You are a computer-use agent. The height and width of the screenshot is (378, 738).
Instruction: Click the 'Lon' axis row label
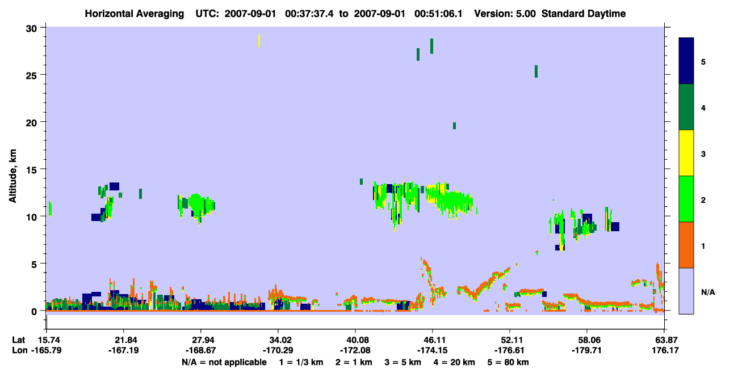(x=19, y=351)
